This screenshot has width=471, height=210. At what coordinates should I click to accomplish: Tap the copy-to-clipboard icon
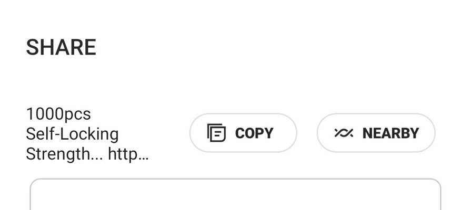(216, 133)
